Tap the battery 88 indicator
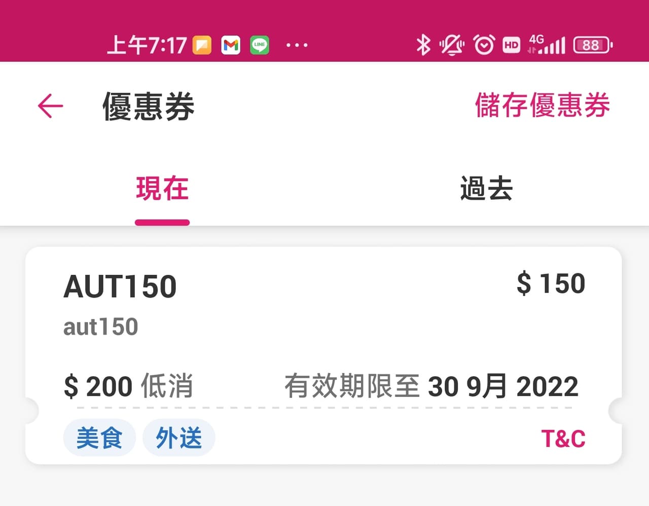649x506 pixels. tap(591, 45)
